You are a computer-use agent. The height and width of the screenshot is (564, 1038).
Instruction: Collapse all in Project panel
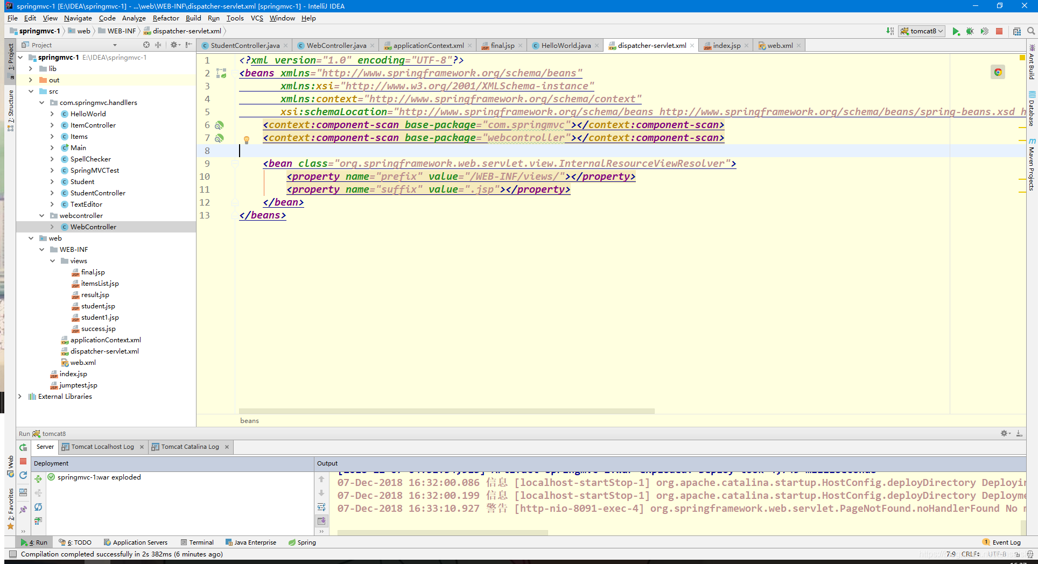point(158,45)
